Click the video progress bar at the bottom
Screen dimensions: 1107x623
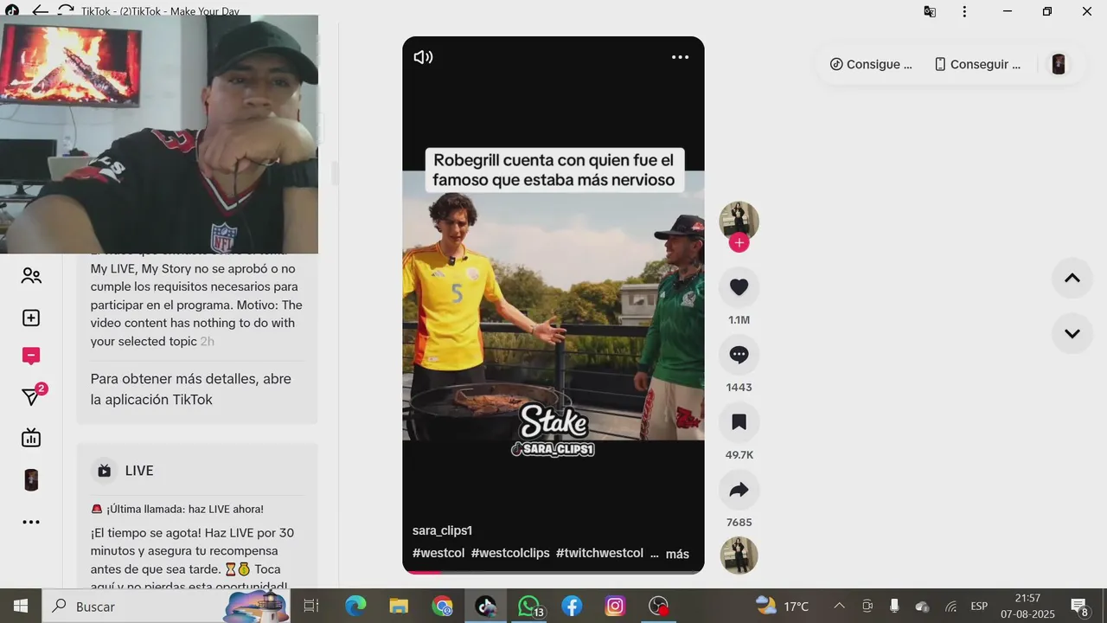[553, 571]
